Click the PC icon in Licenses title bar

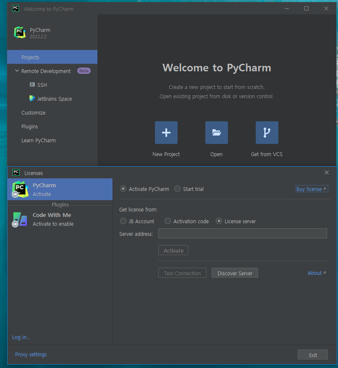point(16,172)
